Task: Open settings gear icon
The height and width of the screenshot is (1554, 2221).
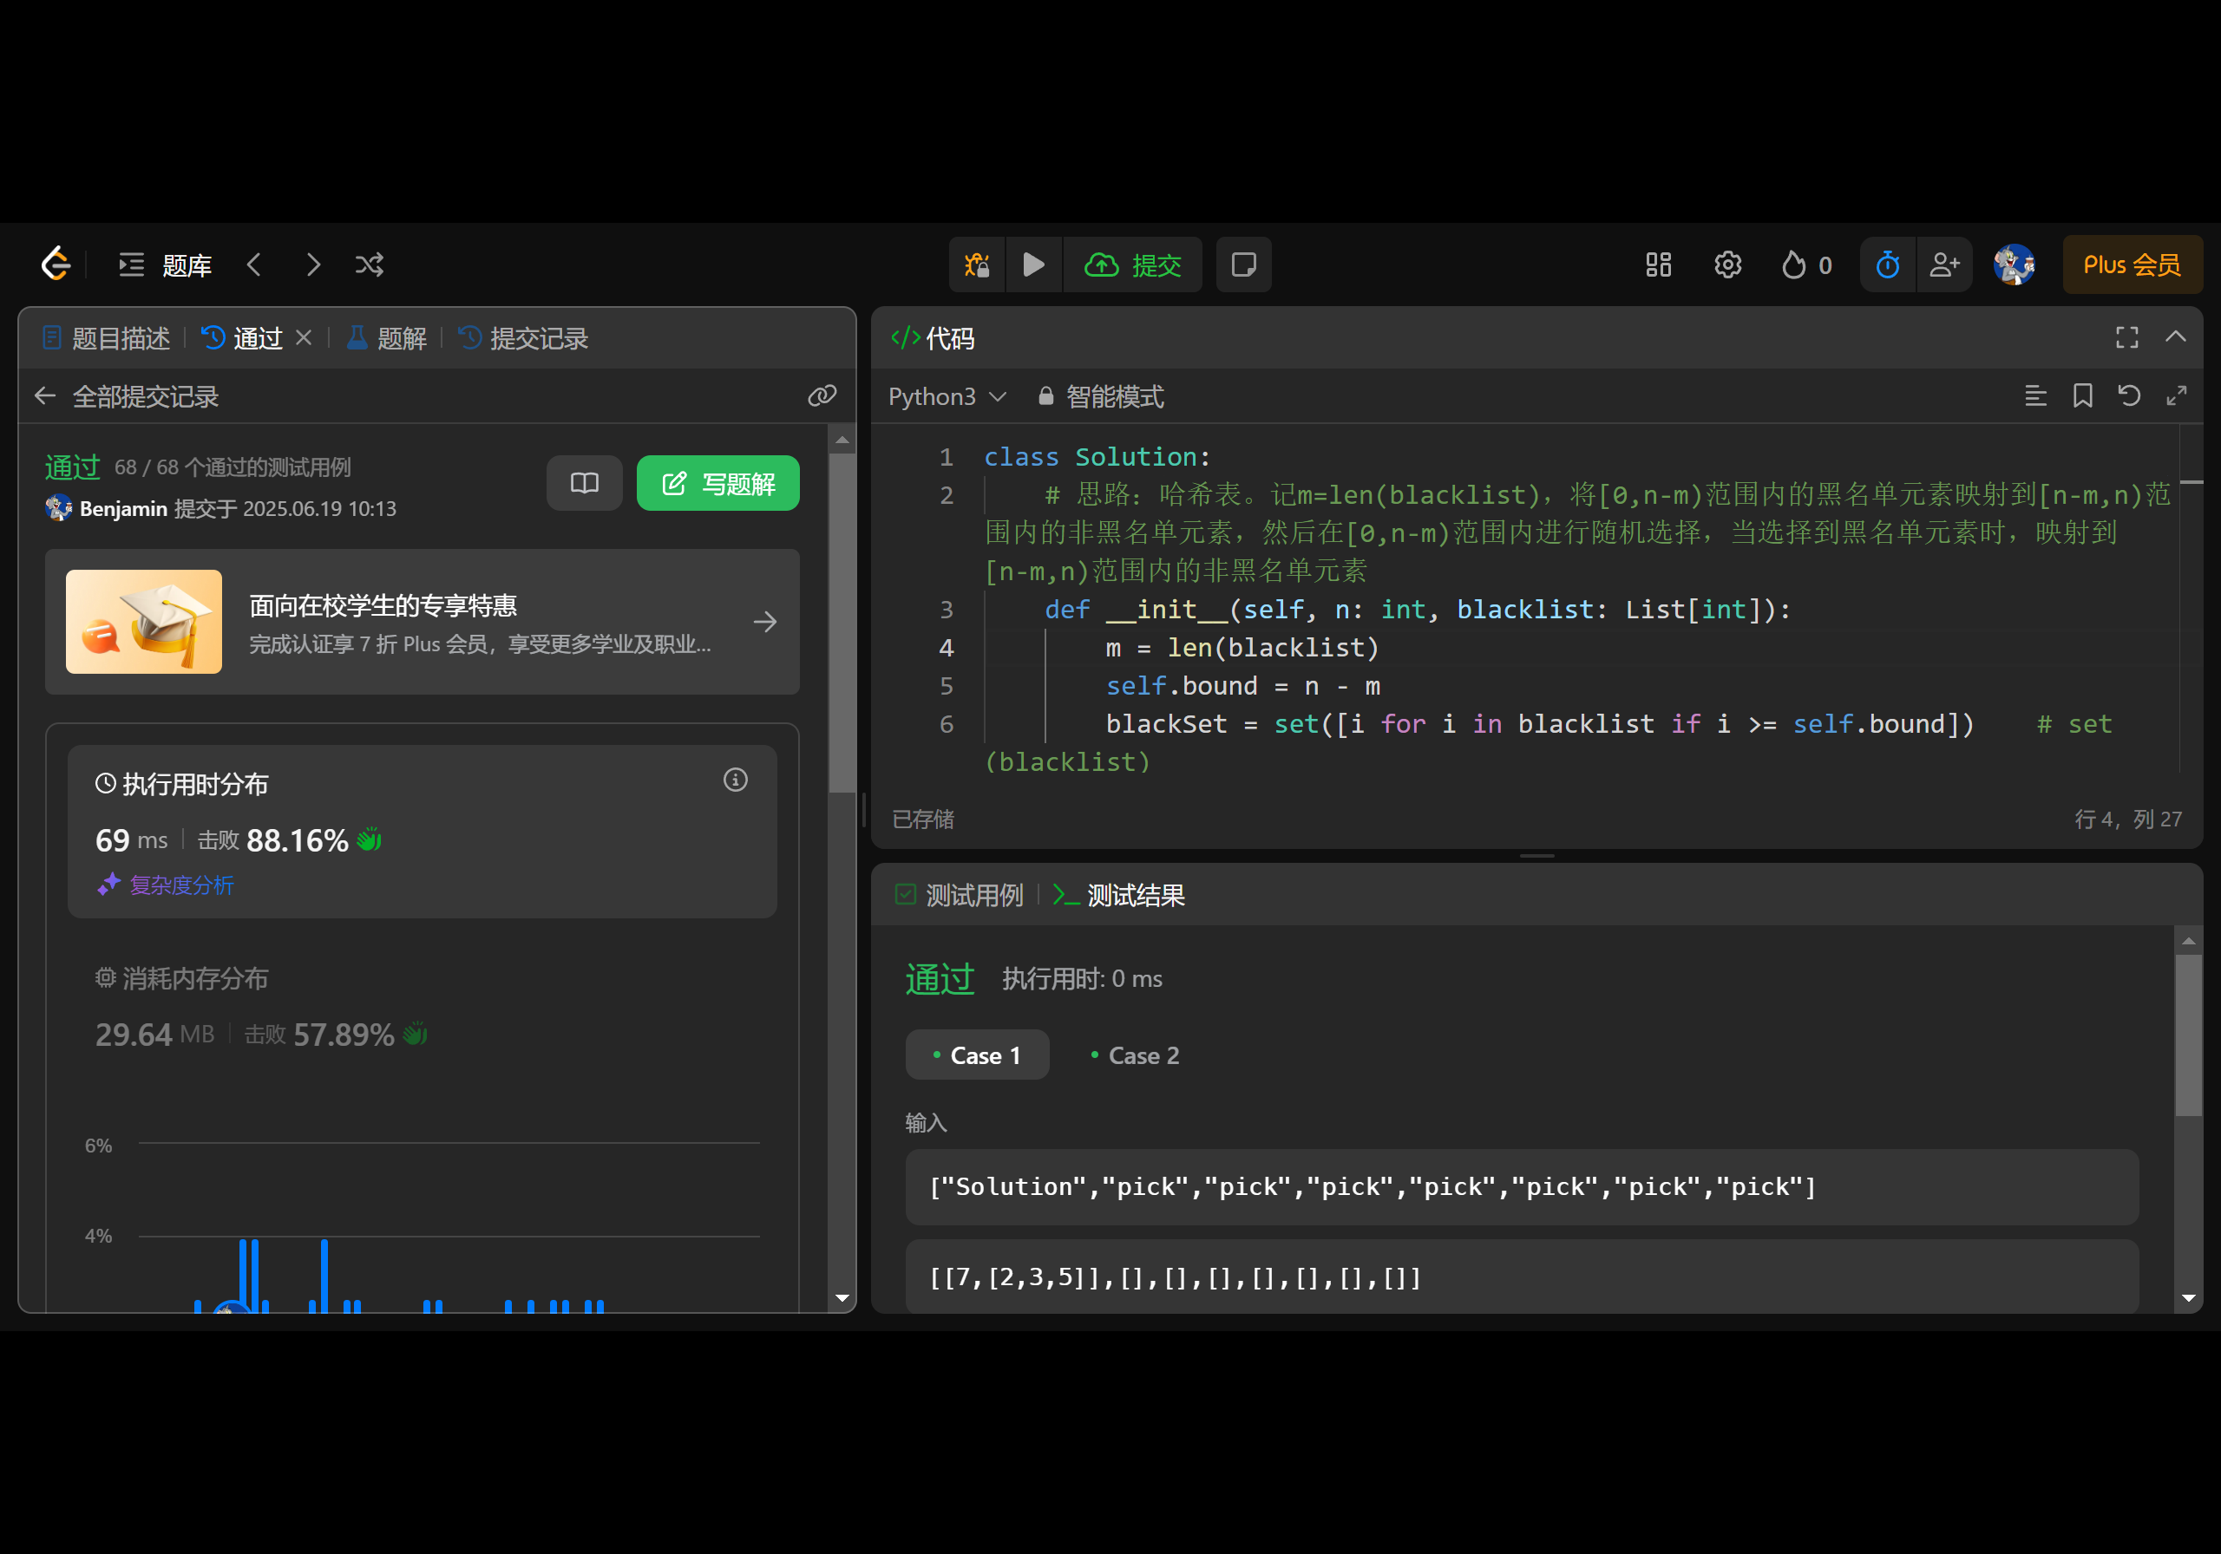Action: point(1727,265)
